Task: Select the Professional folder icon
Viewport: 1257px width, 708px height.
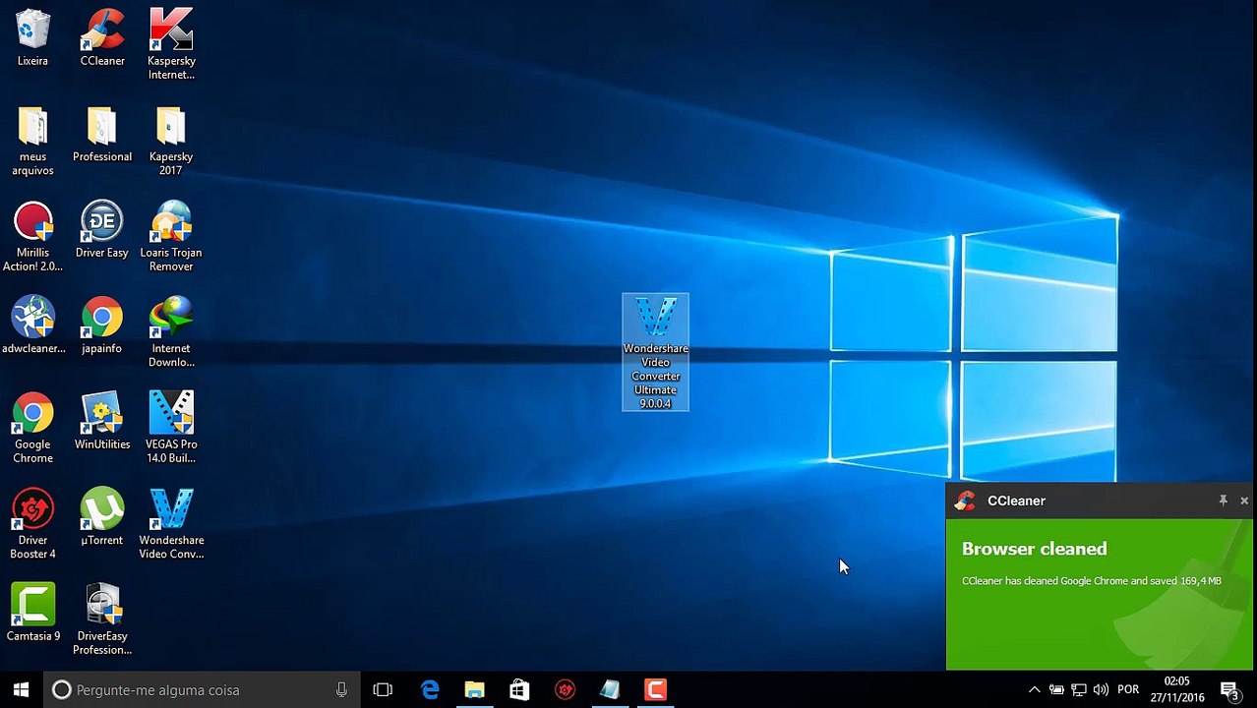Action: (102, 134)
